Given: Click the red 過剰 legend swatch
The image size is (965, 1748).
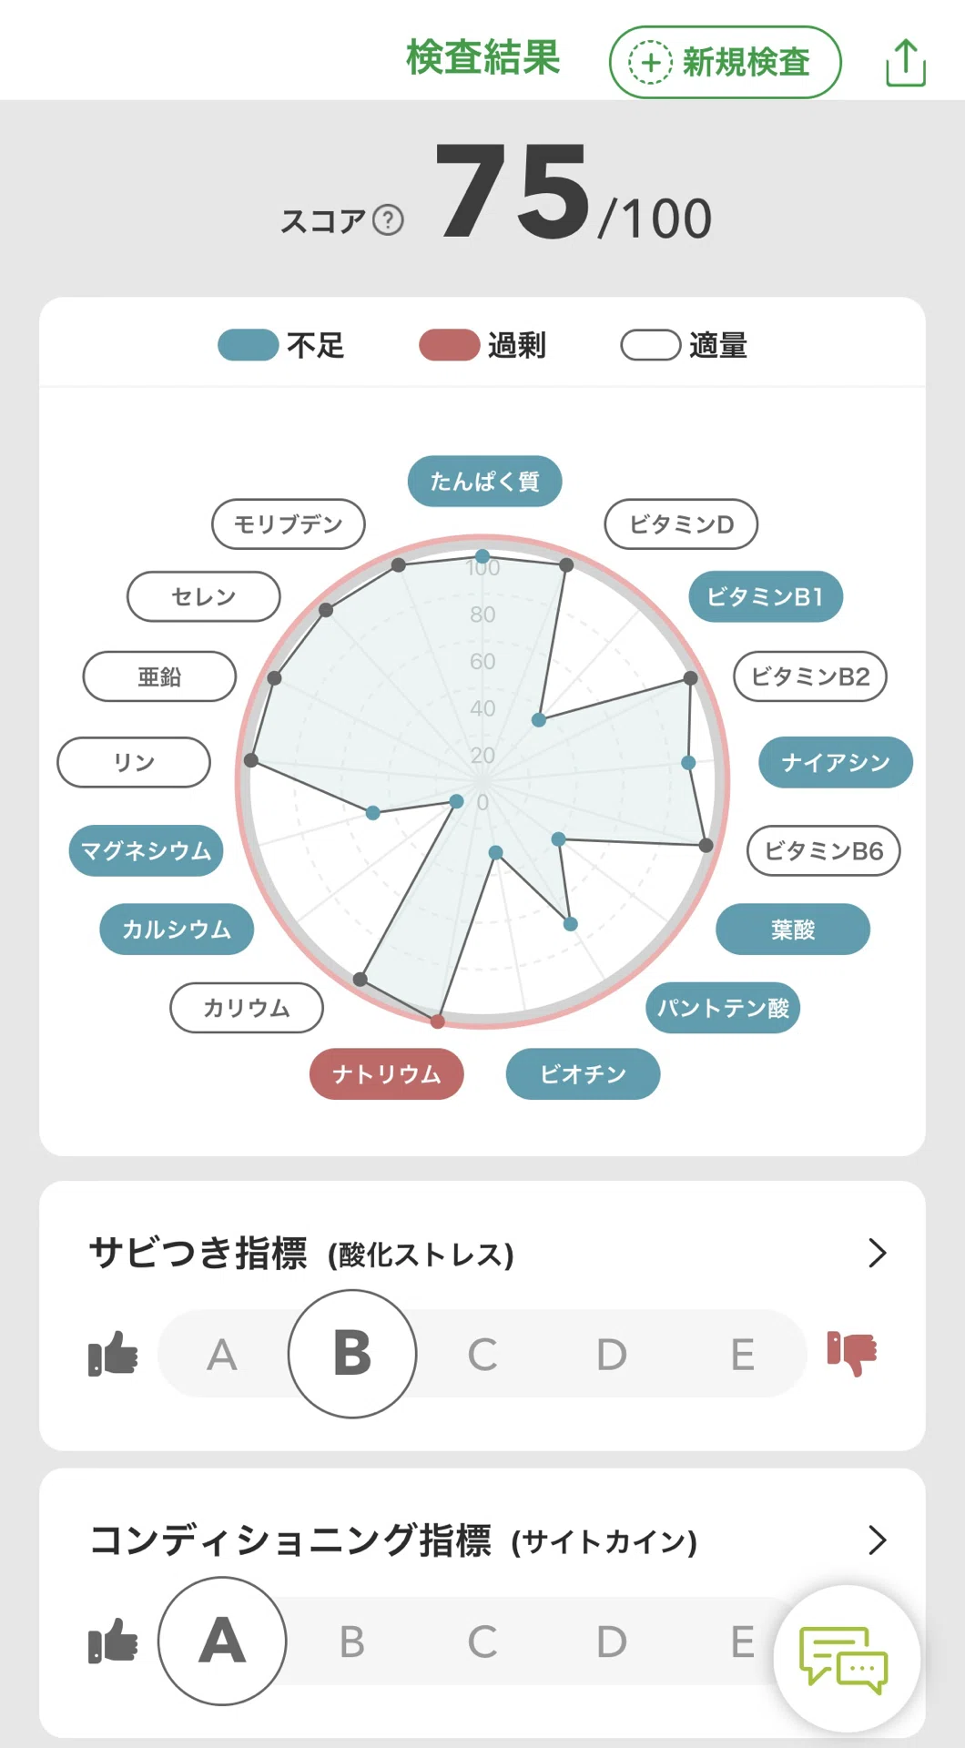Looking at the screenshot, I should [450, 345].
